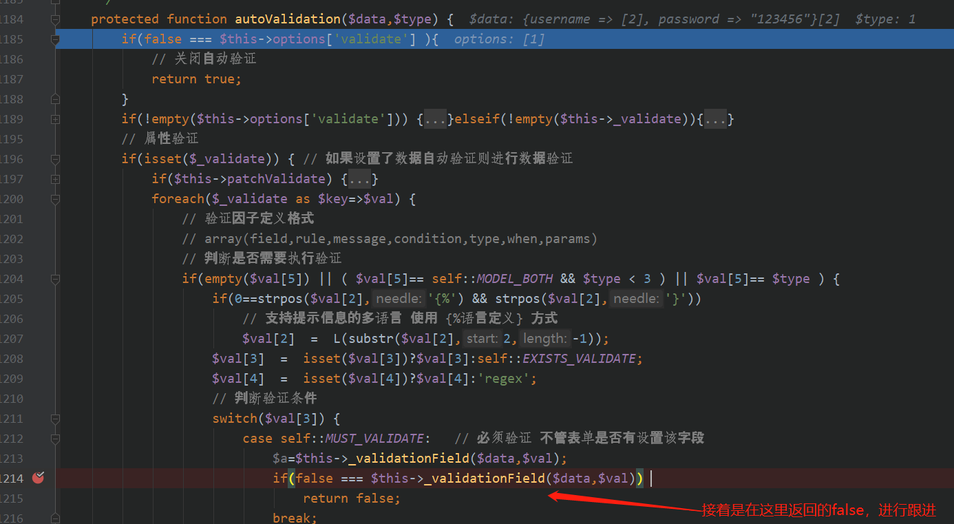Click the fold end marker at line 1188
Screen dimensions: 954x524
click(x=55, y=99)
